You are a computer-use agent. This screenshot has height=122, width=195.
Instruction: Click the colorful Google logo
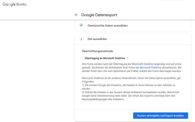9,4
